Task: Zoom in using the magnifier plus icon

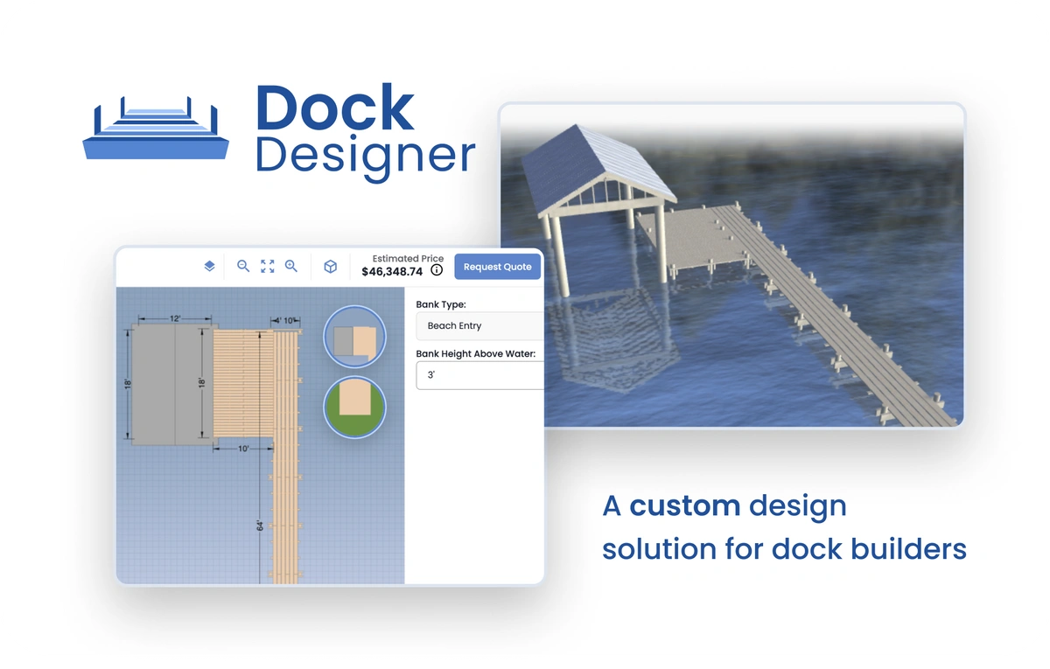Action: coord(291,266)
